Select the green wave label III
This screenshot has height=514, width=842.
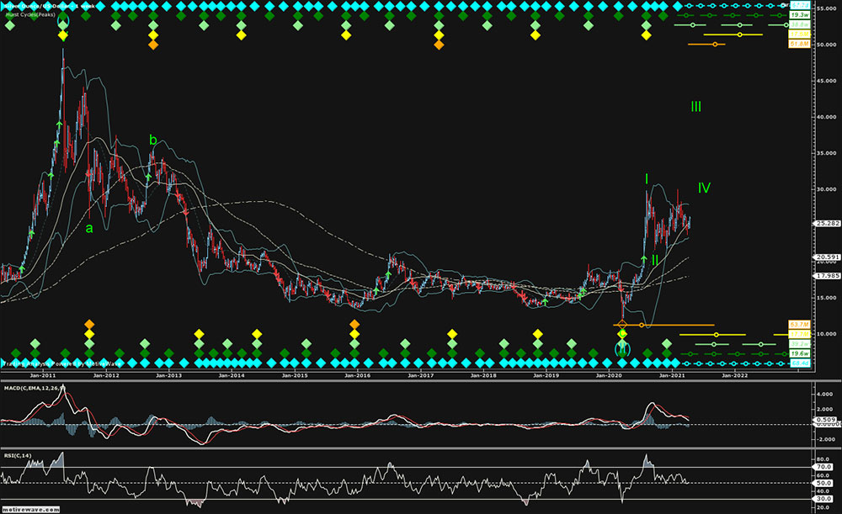(695, 107)
